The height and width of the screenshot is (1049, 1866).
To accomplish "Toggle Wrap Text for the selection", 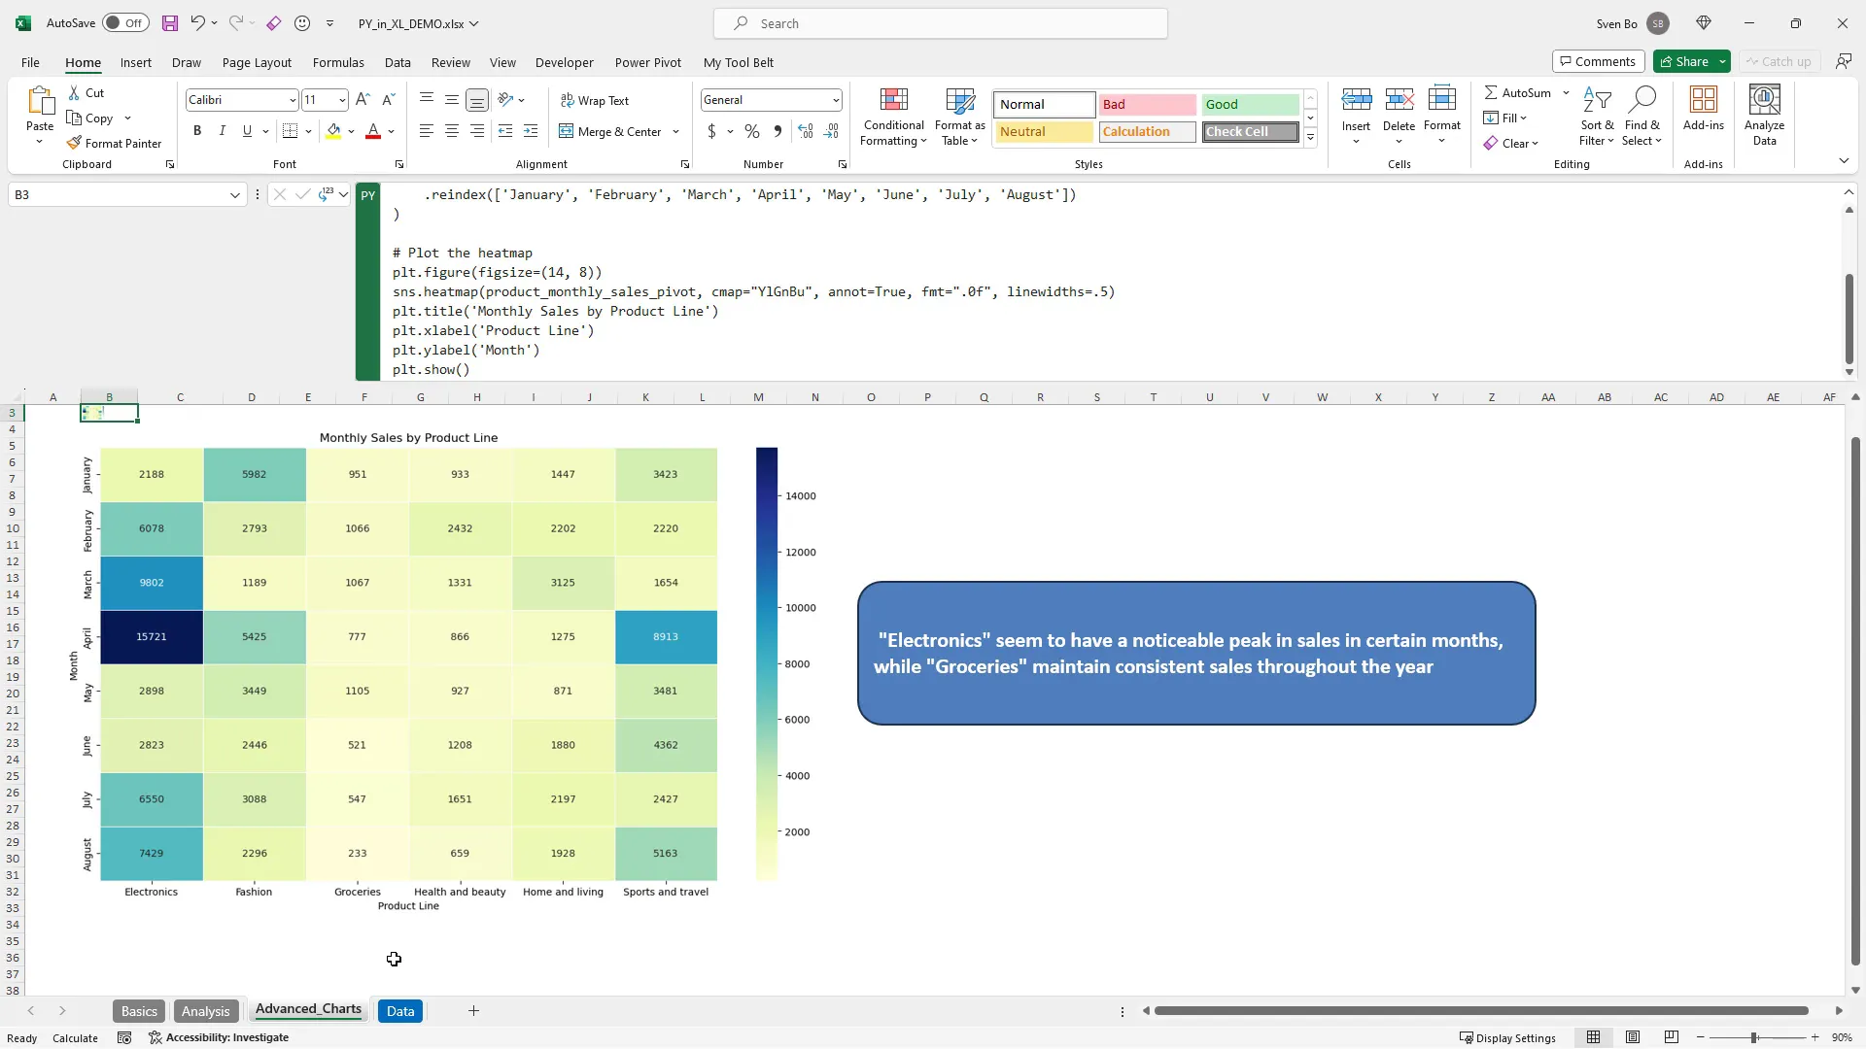I will [596, 100].
